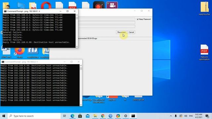Click the taskbar search box
The height and width of the screenshot is (119, 212).
pyautogui.click(x=34, y=116)
